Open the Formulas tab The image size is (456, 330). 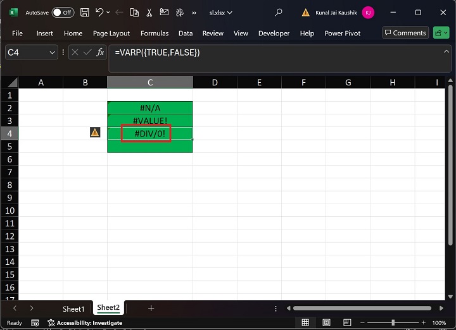coord(155,34)
